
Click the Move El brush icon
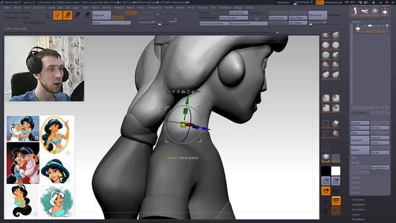click(326, 75)
